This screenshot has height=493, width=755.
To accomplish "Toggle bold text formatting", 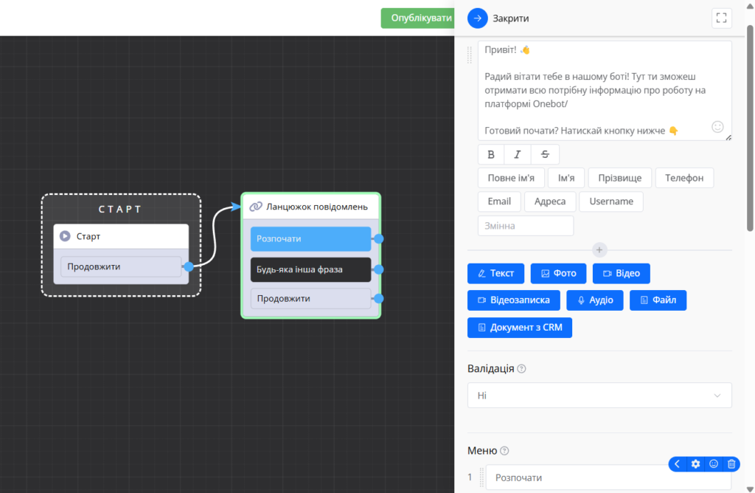I will point(491,154).
